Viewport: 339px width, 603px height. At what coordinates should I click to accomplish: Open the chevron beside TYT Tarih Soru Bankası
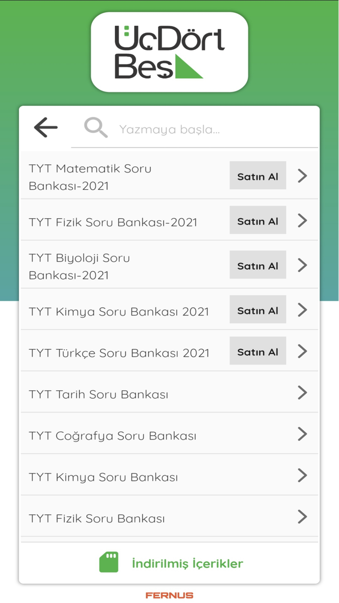coord(303,392)
